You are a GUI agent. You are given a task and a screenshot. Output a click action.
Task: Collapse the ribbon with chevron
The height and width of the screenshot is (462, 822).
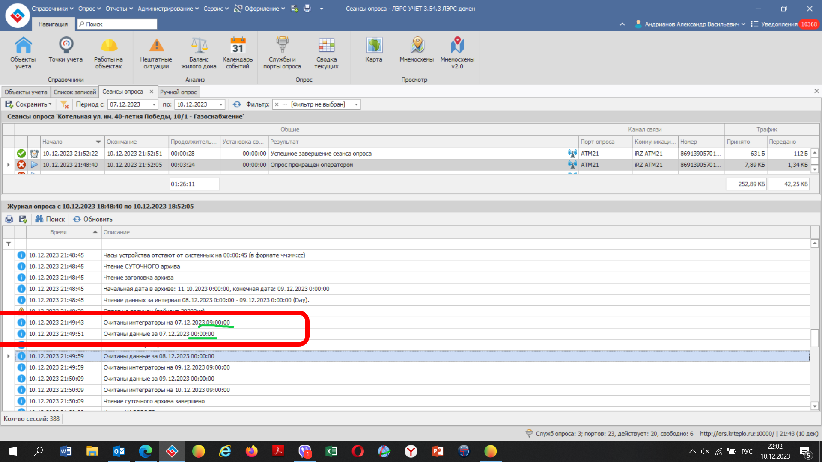(622, 24)
